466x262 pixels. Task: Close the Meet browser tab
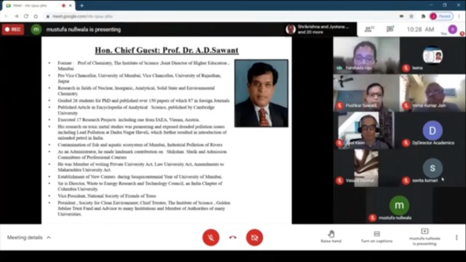tap(70, 5)
